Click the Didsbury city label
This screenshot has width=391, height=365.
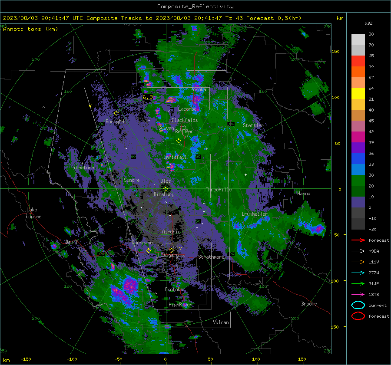point(164,194)
